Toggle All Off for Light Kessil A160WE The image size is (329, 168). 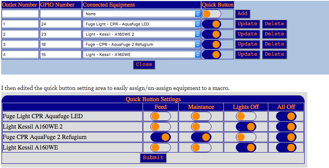click(x=286, y=148)
